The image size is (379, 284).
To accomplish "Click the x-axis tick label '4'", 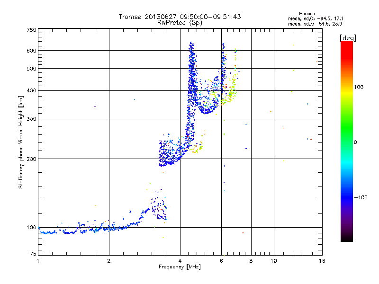I will [180, 261].
